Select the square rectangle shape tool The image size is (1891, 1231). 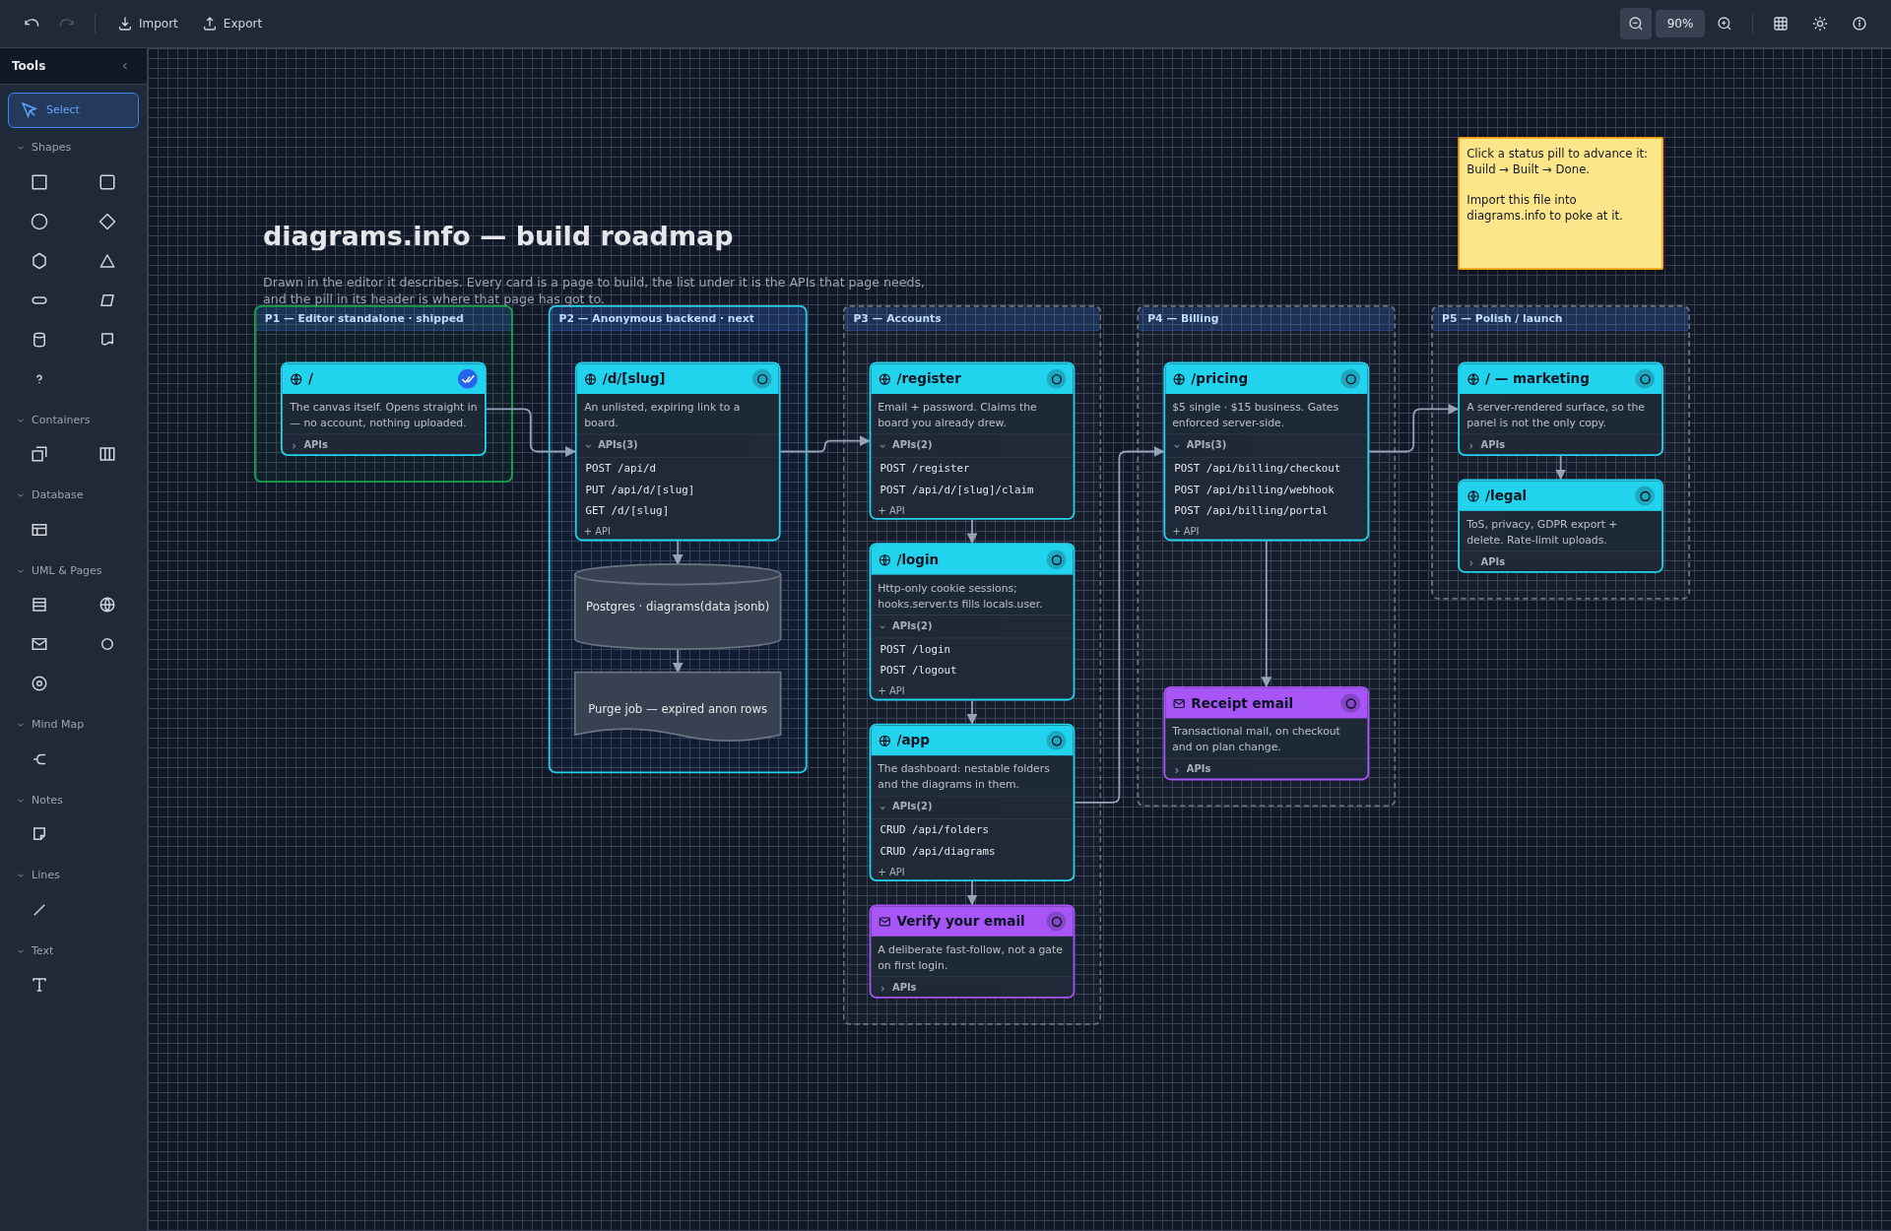[39, 182]
